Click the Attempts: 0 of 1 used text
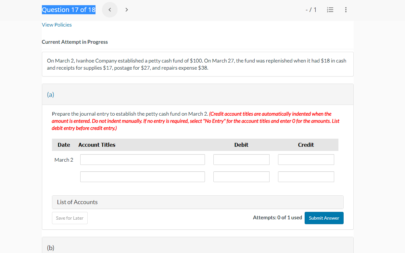This screenshot has height=253, width=405. click(277, 218)
